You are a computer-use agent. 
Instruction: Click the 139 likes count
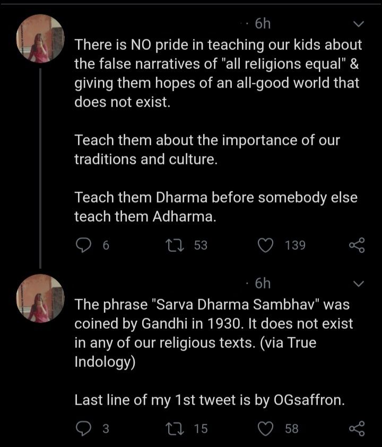(295, 245)
